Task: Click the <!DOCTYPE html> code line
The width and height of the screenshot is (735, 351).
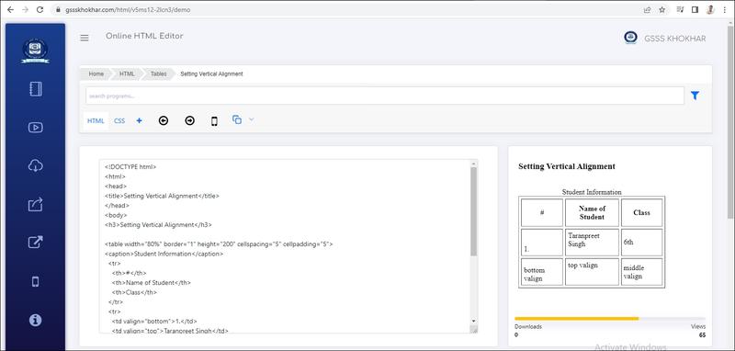Action: coord(130,166)
